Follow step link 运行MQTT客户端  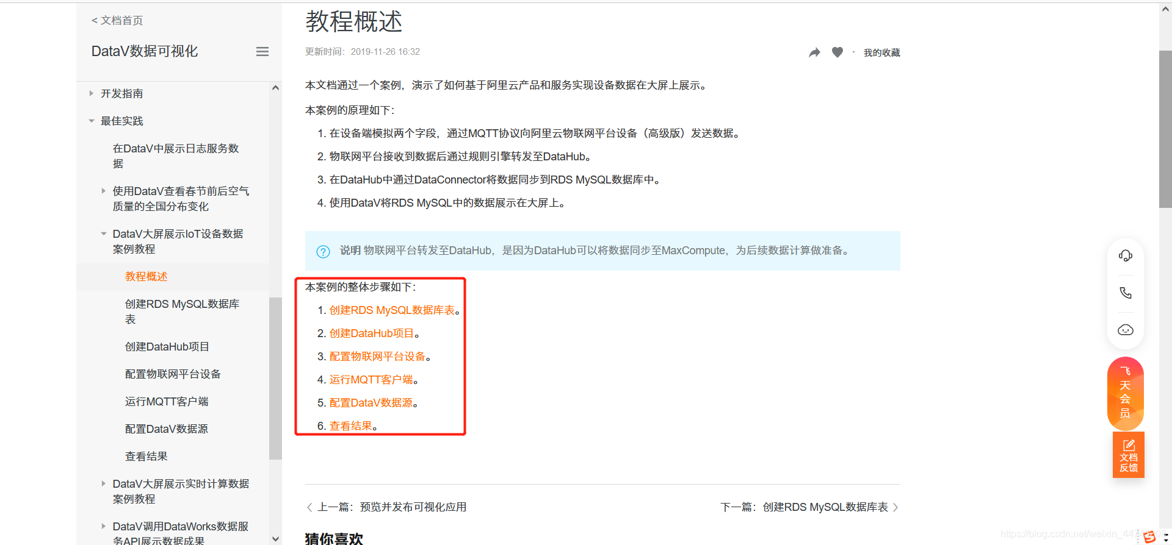click(x=371, y=380)
